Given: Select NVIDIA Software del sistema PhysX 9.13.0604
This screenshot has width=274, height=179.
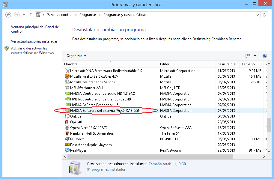Looking at the screenshot, I should click(x=164, y=110).
